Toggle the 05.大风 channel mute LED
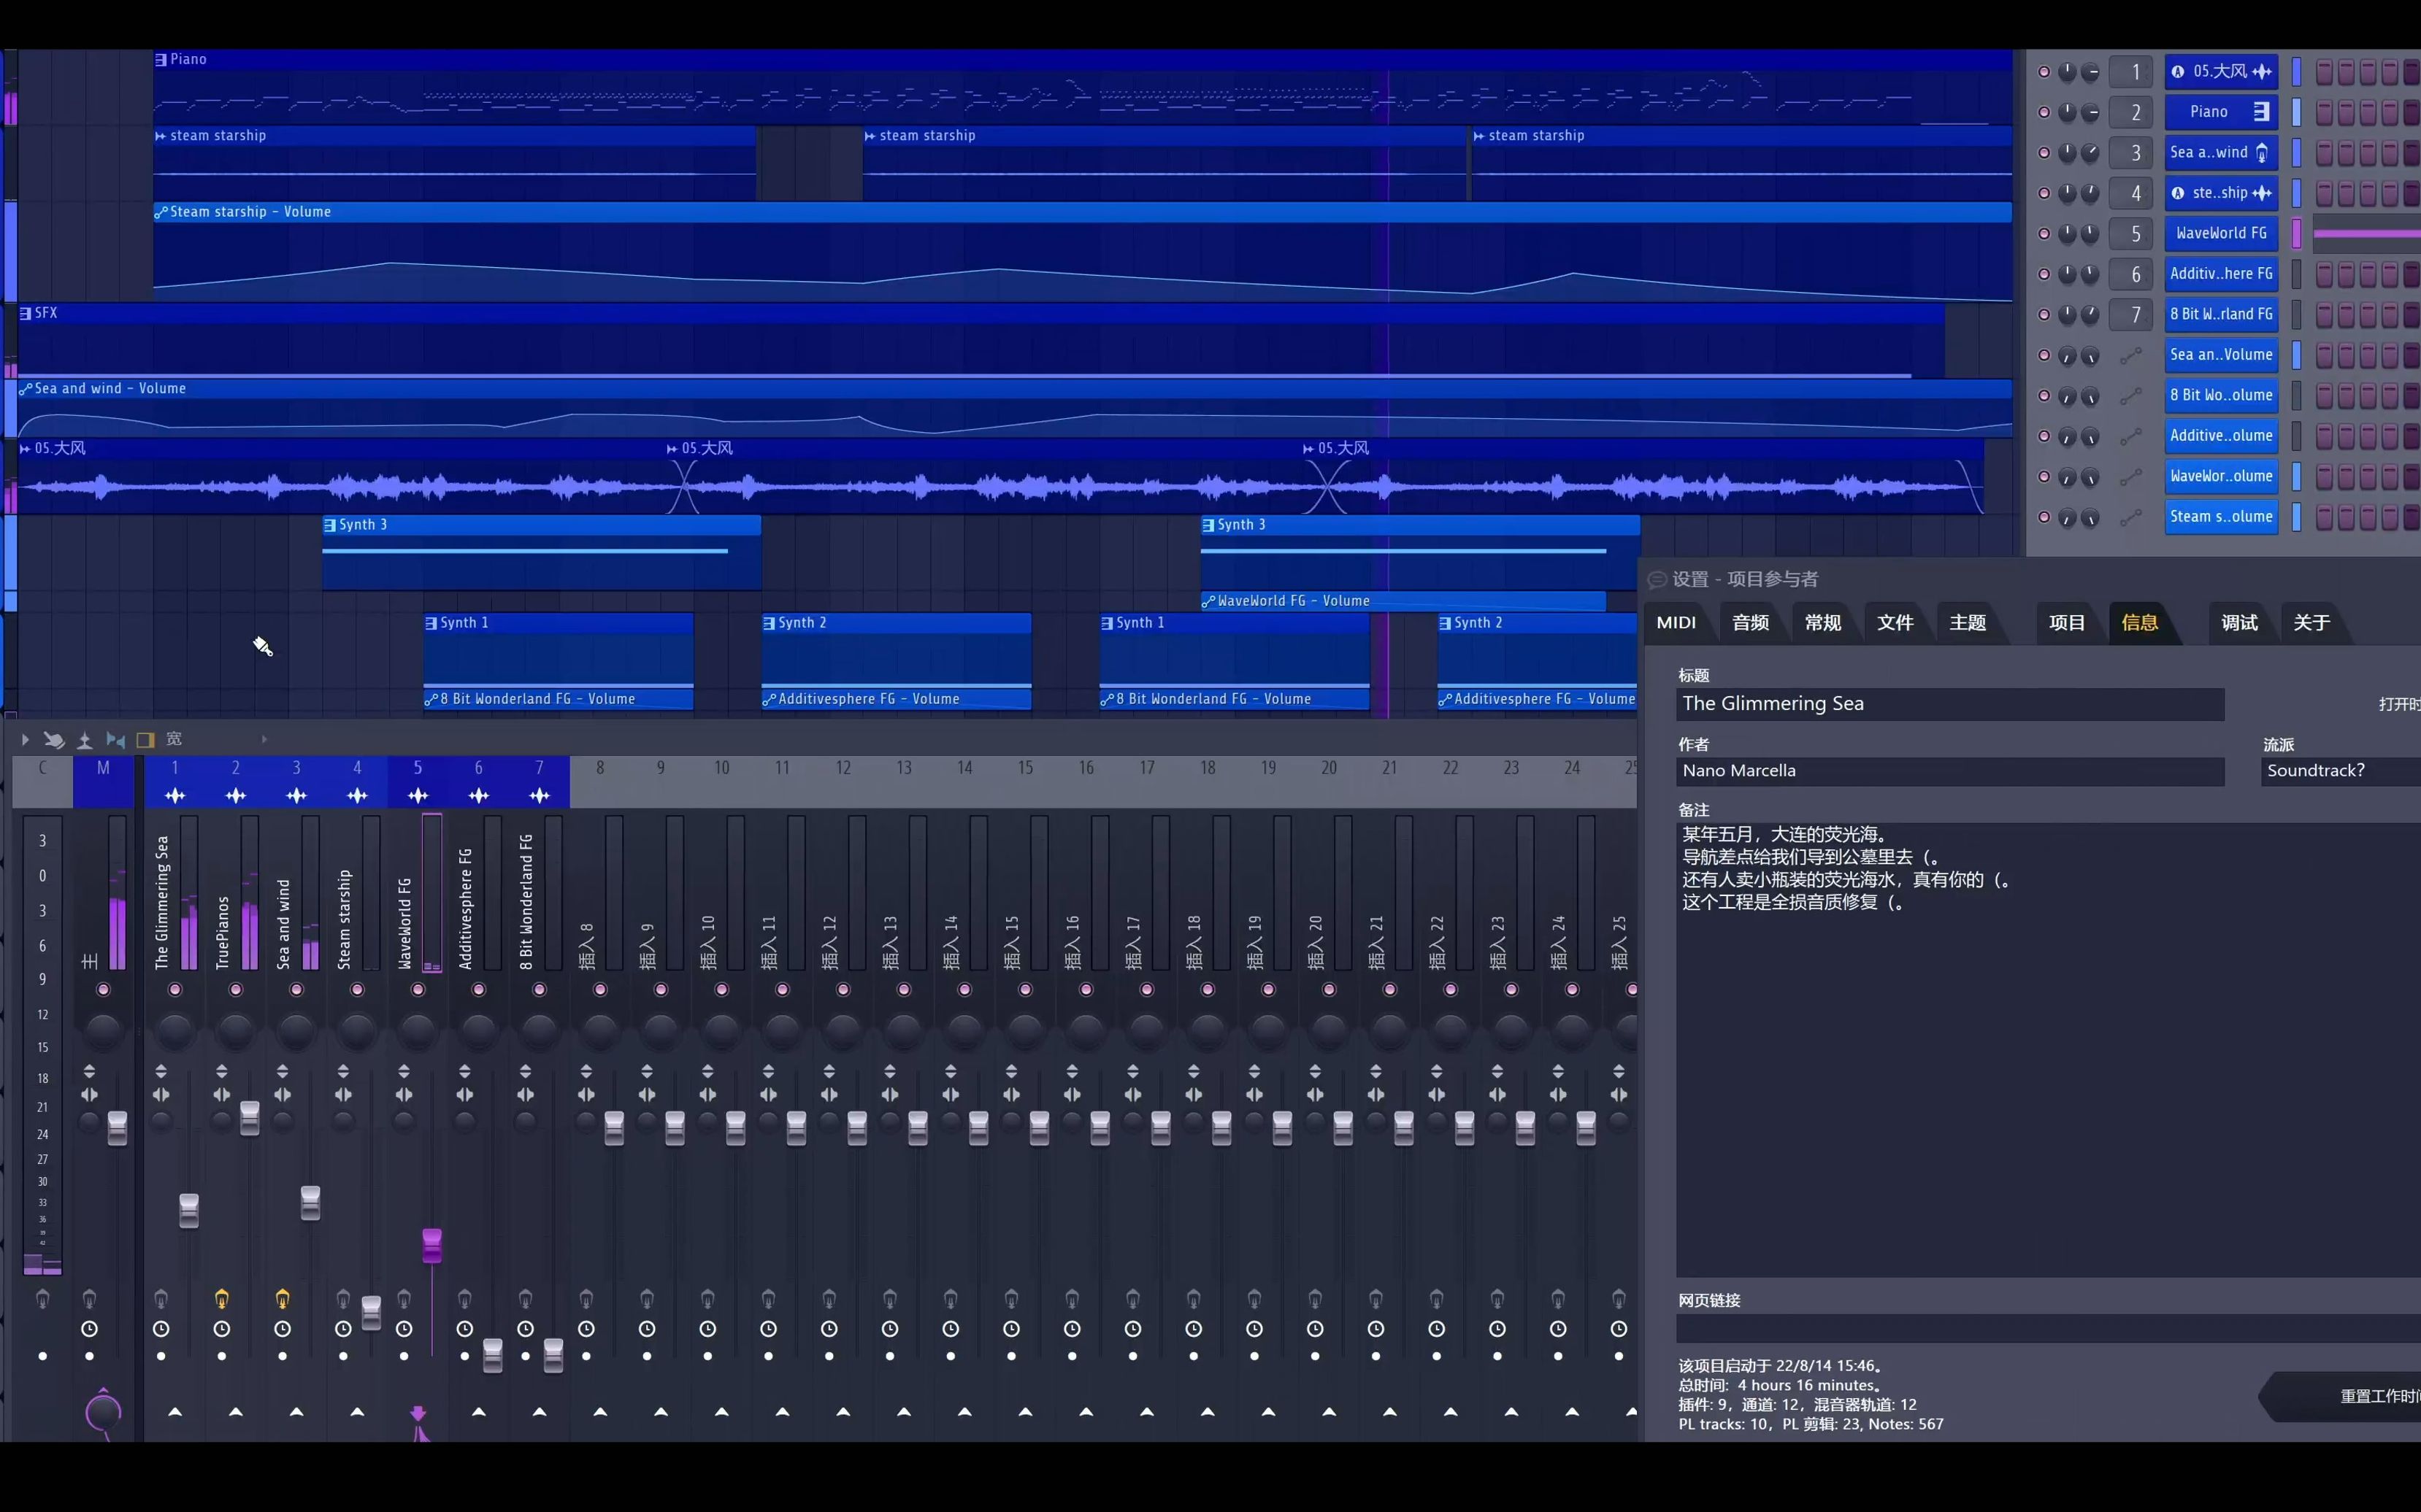This screenshot has width=2421, height=1512. [x=2044, y=72]
